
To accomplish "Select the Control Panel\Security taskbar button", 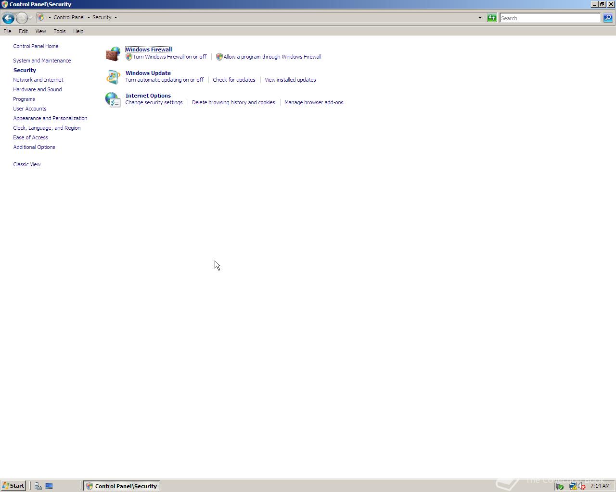I will pos(122,486).
